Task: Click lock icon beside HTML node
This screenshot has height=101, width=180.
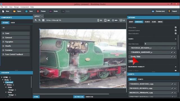Action: tap(10, 77)
